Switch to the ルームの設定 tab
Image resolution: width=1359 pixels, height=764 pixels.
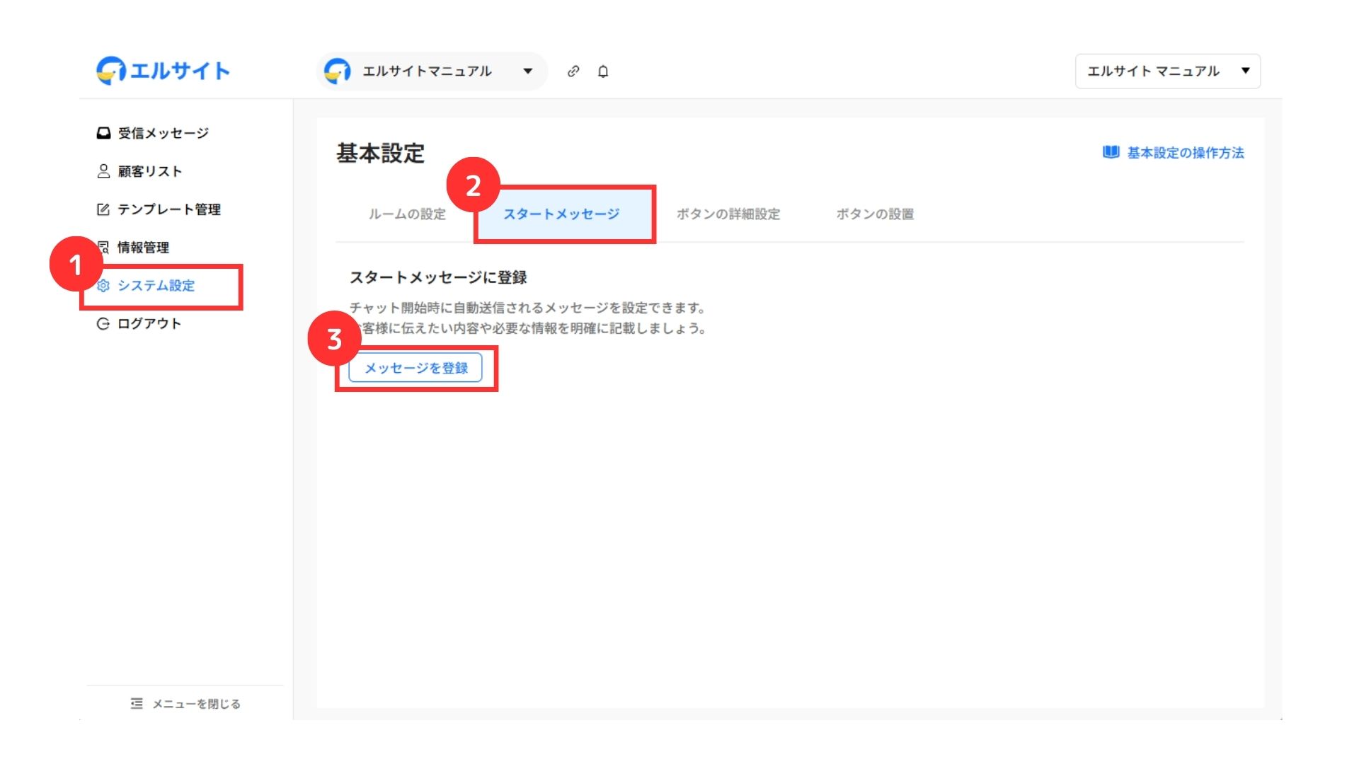pos(407,214)
